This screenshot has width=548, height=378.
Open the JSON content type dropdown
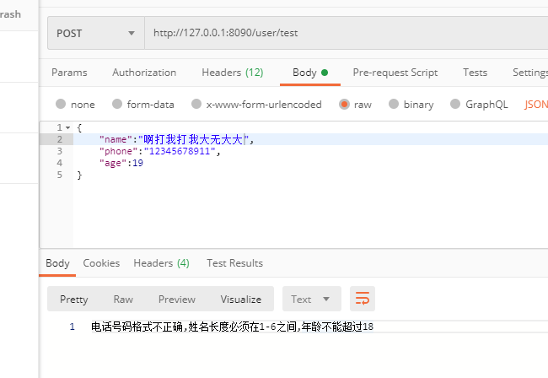535,105
